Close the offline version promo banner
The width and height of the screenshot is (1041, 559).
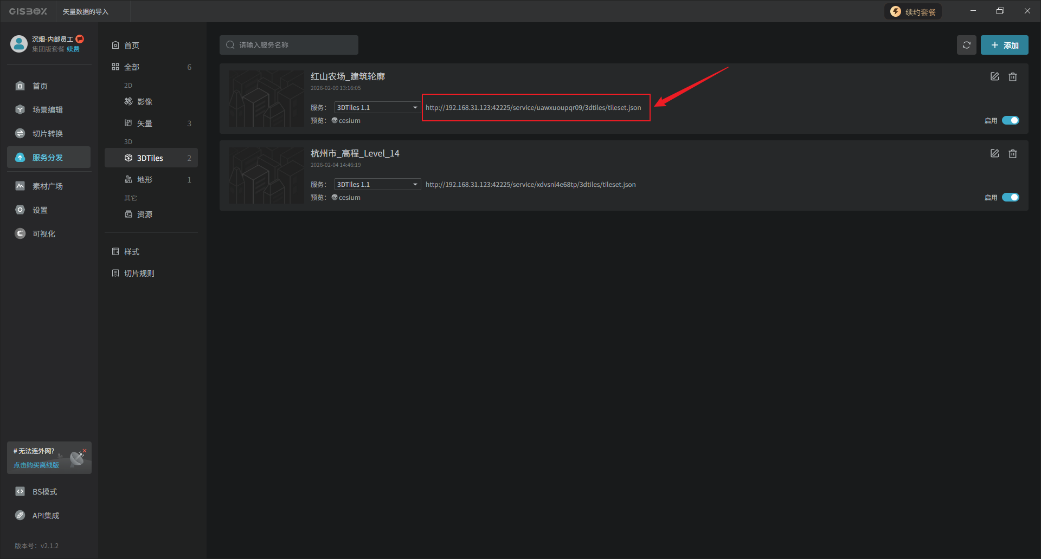[85, 451]
